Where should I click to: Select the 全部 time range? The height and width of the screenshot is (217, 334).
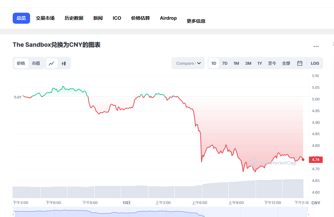pos(286,63)
